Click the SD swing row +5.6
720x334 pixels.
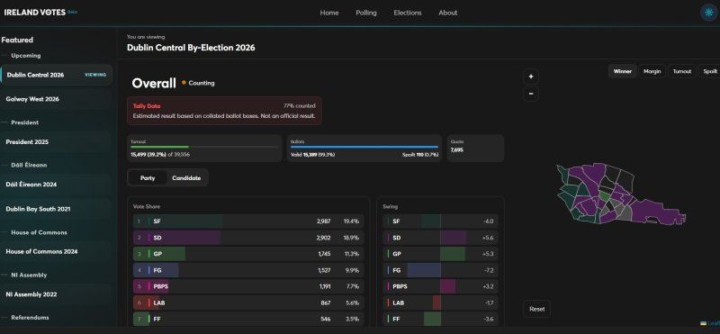tap(440, 238)
